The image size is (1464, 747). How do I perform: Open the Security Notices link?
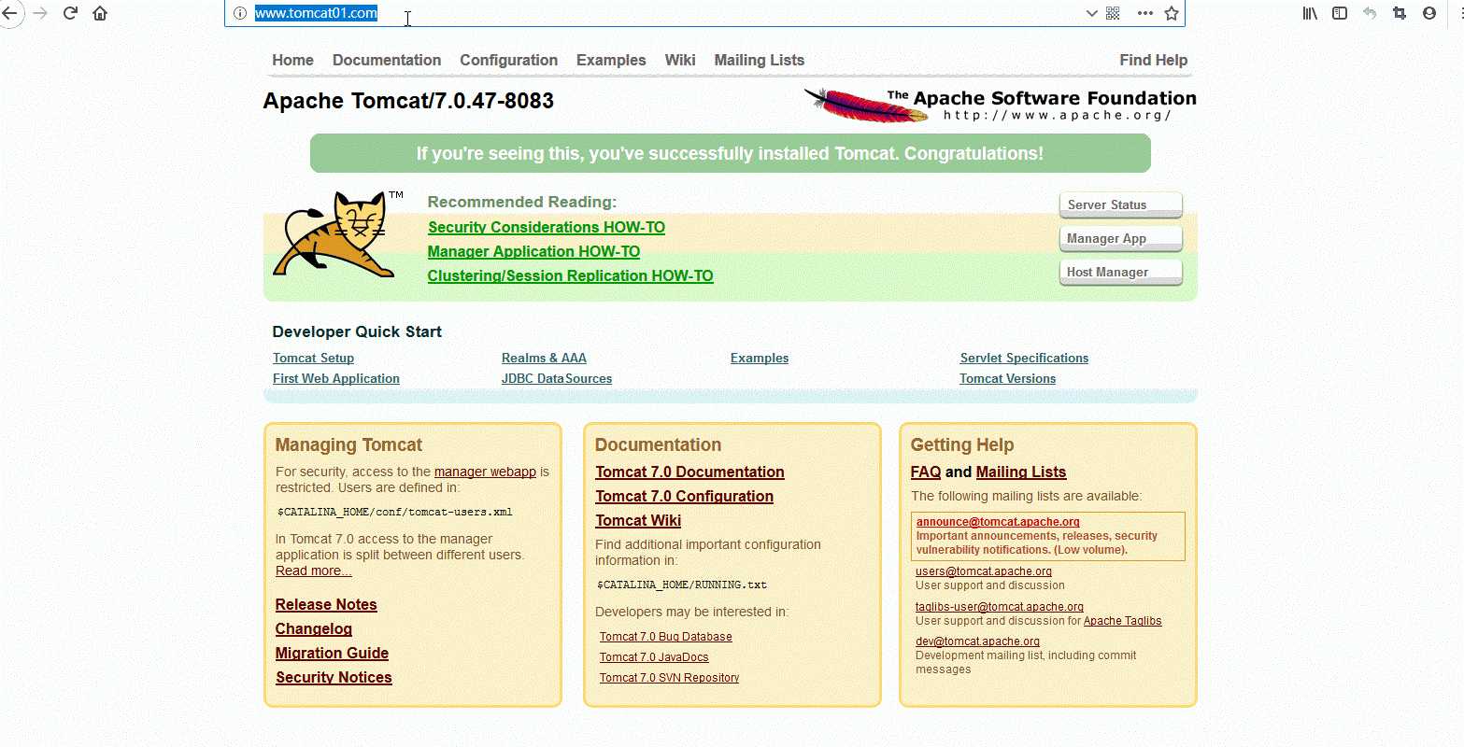(x=334, y=677)
